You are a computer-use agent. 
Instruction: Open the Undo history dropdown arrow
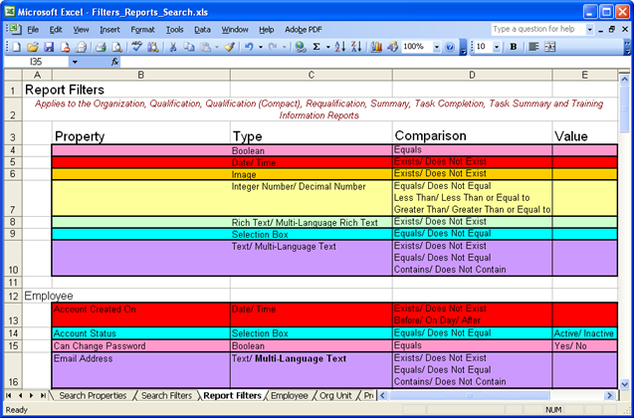[x=261, y=47]
